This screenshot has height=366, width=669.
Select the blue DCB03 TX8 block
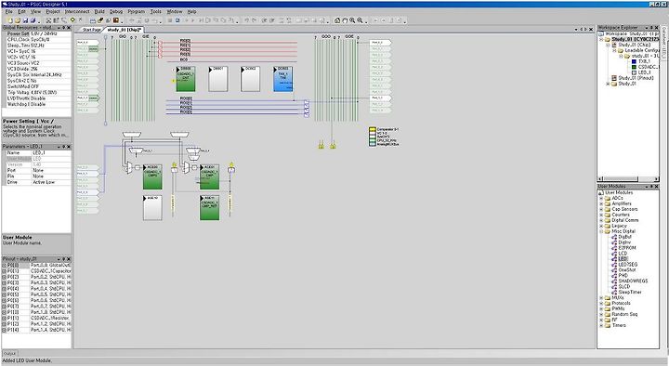coord(282,79)
